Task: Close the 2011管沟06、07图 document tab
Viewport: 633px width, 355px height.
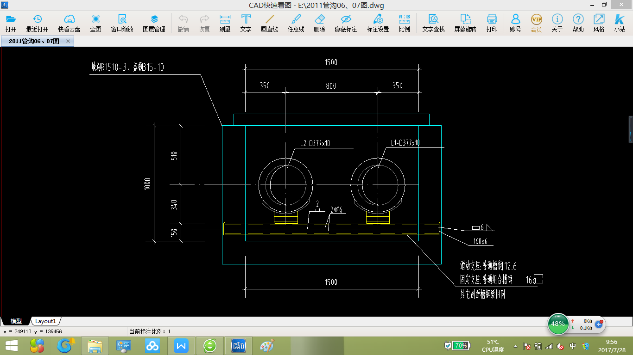Action: 68,41
